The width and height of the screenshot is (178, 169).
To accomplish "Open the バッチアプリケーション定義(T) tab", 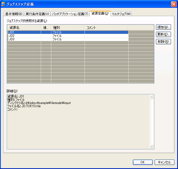I will 70,14.
